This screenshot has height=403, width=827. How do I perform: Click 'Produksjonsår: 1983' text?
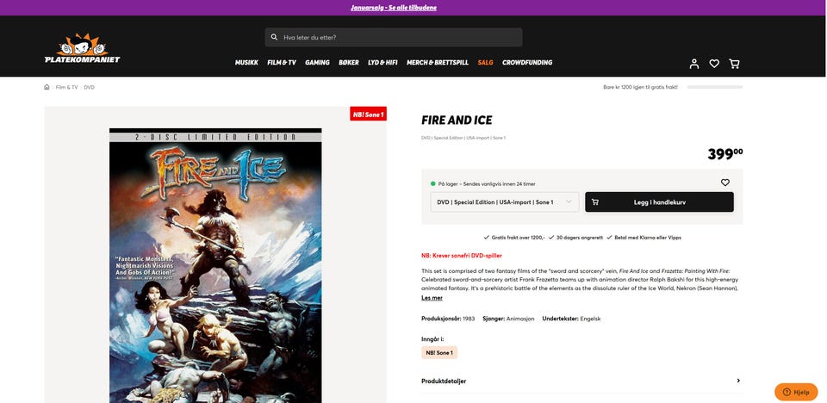448,319
